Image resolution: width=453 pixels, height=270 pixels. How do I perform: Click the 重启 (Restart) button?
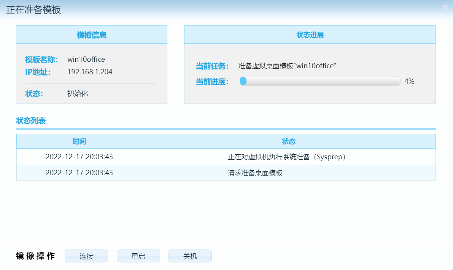138,256
